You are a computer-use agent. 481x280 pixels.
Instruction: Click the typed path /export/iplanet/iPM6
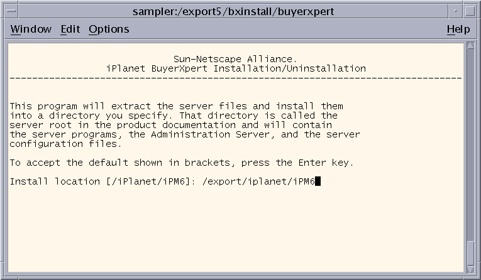(258, 181)
